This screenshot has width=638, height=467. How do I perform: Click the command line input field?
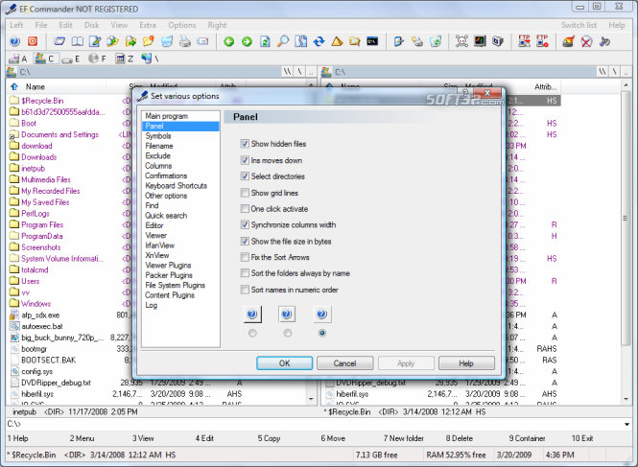point(318,424)
